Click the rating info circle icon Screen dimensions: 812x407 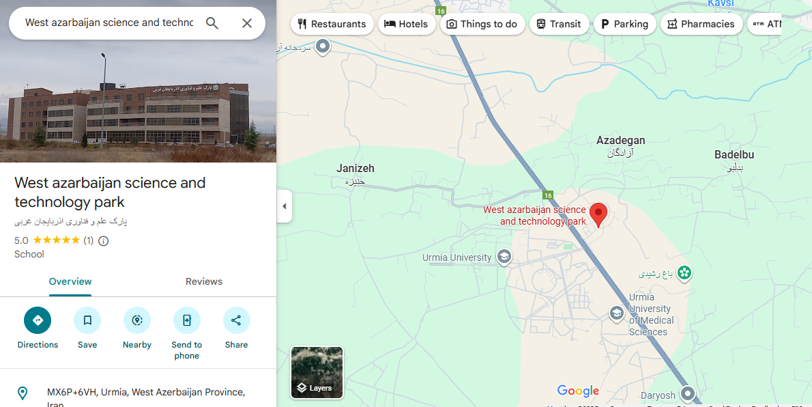point(104,240)
